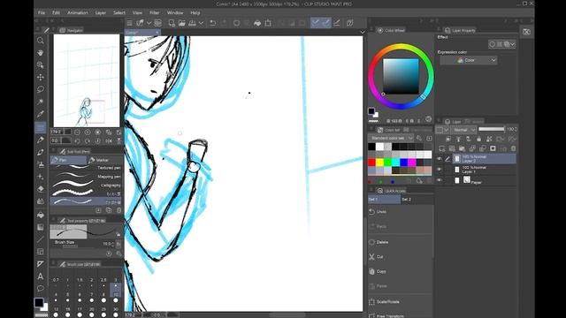Image resolution: width=566 pixels, height=318 pixels.
Task: Open the Expression color dropdown
Action: 469,61
